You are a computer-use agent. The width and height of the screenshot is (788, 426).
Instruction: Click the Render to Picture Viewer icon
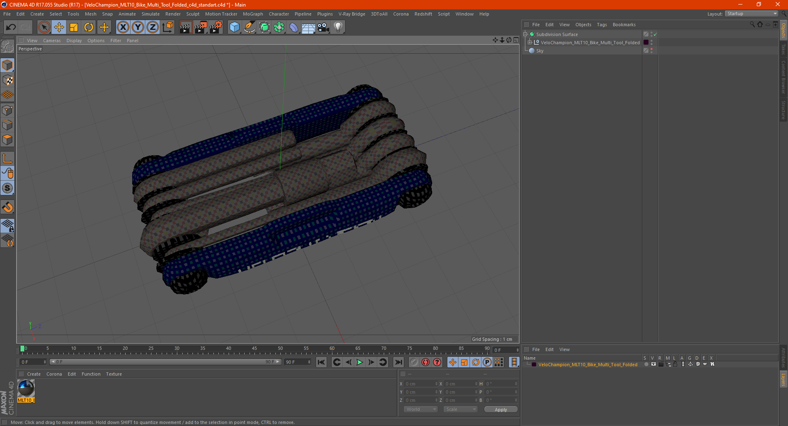pos(201,27)
